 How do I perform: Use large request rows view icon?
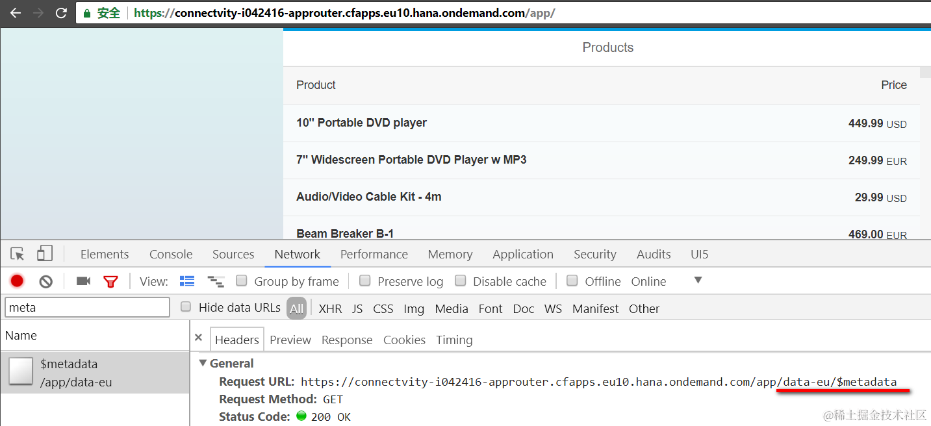click(x=187, y=281)
